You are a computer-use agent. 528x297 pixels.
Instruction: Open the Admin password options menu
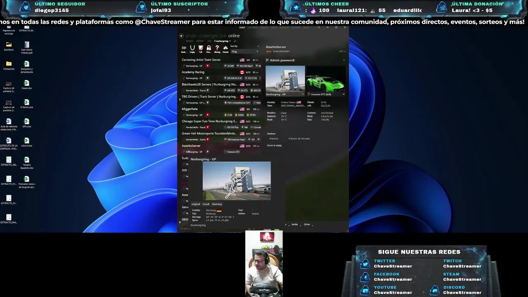click(x=344, y=60)
